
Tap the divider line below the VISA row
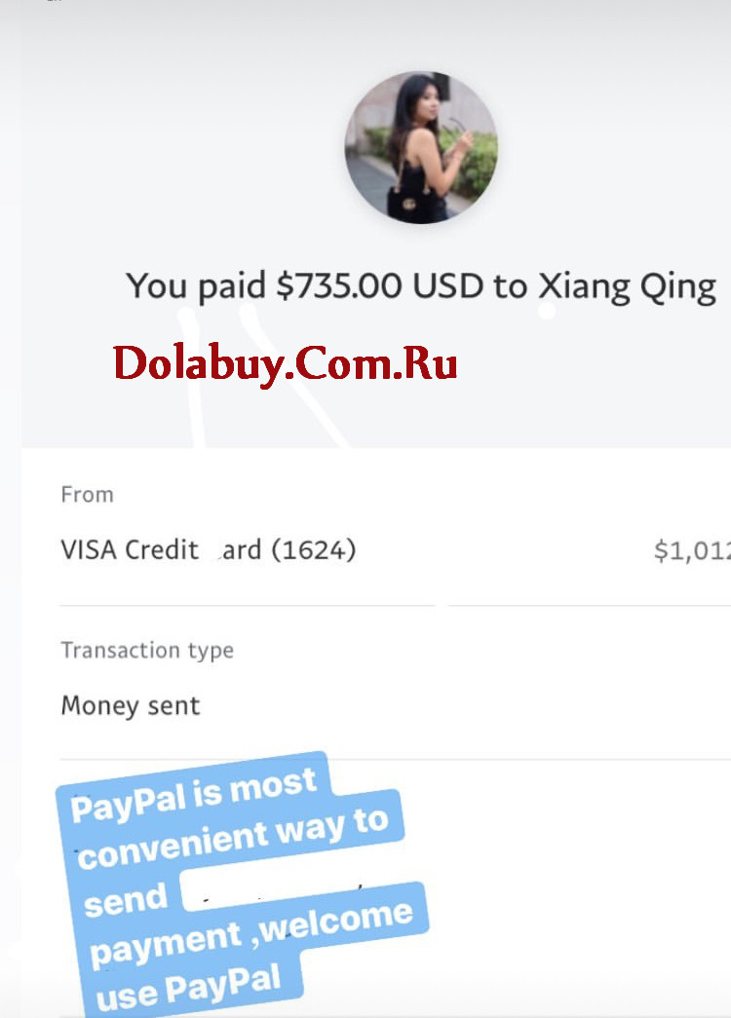click(395, 605)
